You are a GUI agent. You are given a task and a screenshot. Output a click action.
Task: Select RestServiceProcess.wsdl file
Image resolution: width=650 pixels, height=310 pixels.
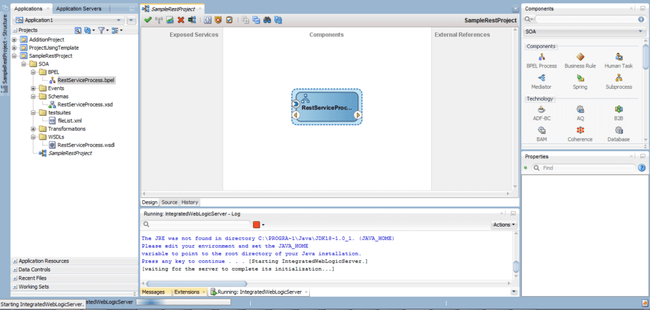coord(86,145)
